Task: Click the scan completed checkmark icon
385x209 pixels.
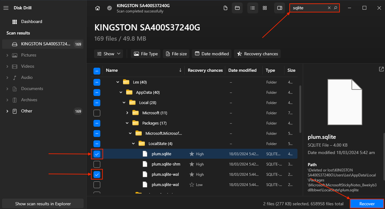Action: (x=109, y=8)
